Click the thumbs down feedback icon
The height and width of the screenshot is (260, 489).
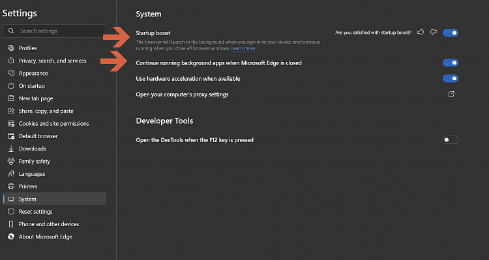pyautogui.click(x=433, y=32)
